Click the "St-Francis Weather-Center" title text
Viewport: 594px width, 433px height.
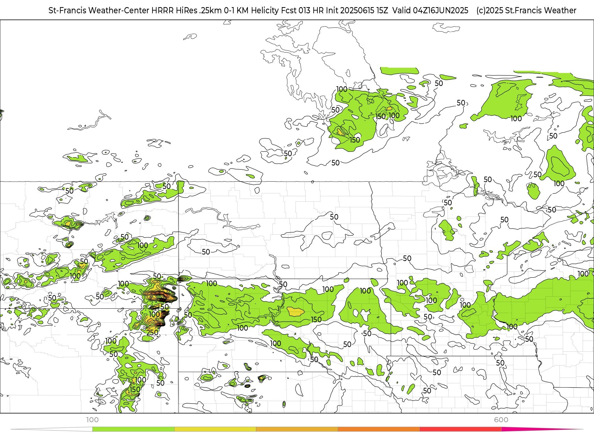coord(99,11)
